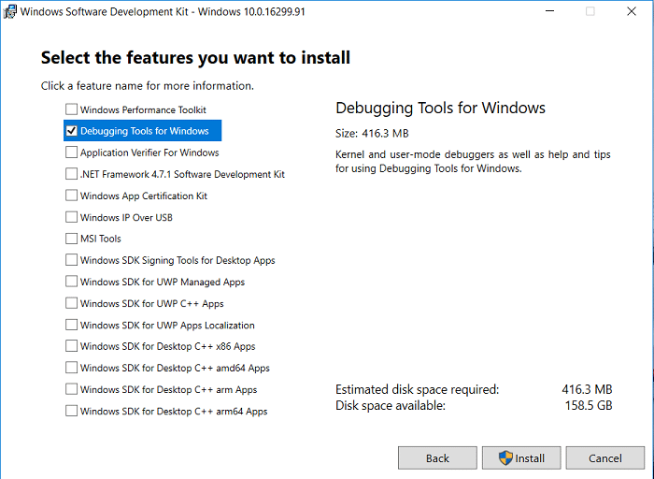Check .NET Framework 4.7.1 Software Development Kit
The image size is (654, 479).
click(x=72, y=174)
